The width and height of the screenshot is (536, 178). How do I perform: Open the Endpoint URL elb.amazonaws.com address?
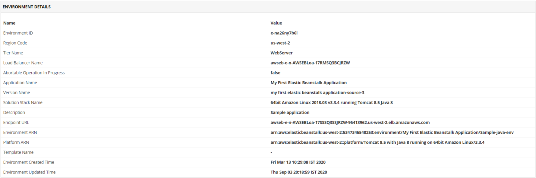click(x=350, y=122)
